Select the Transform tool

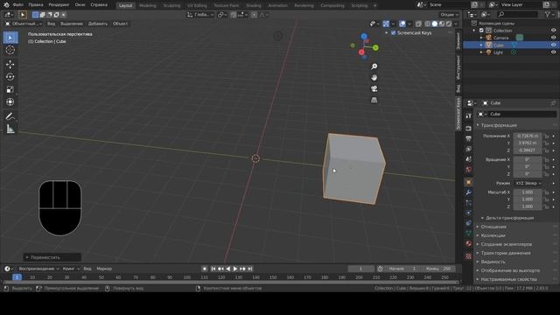tap(10, 101)
